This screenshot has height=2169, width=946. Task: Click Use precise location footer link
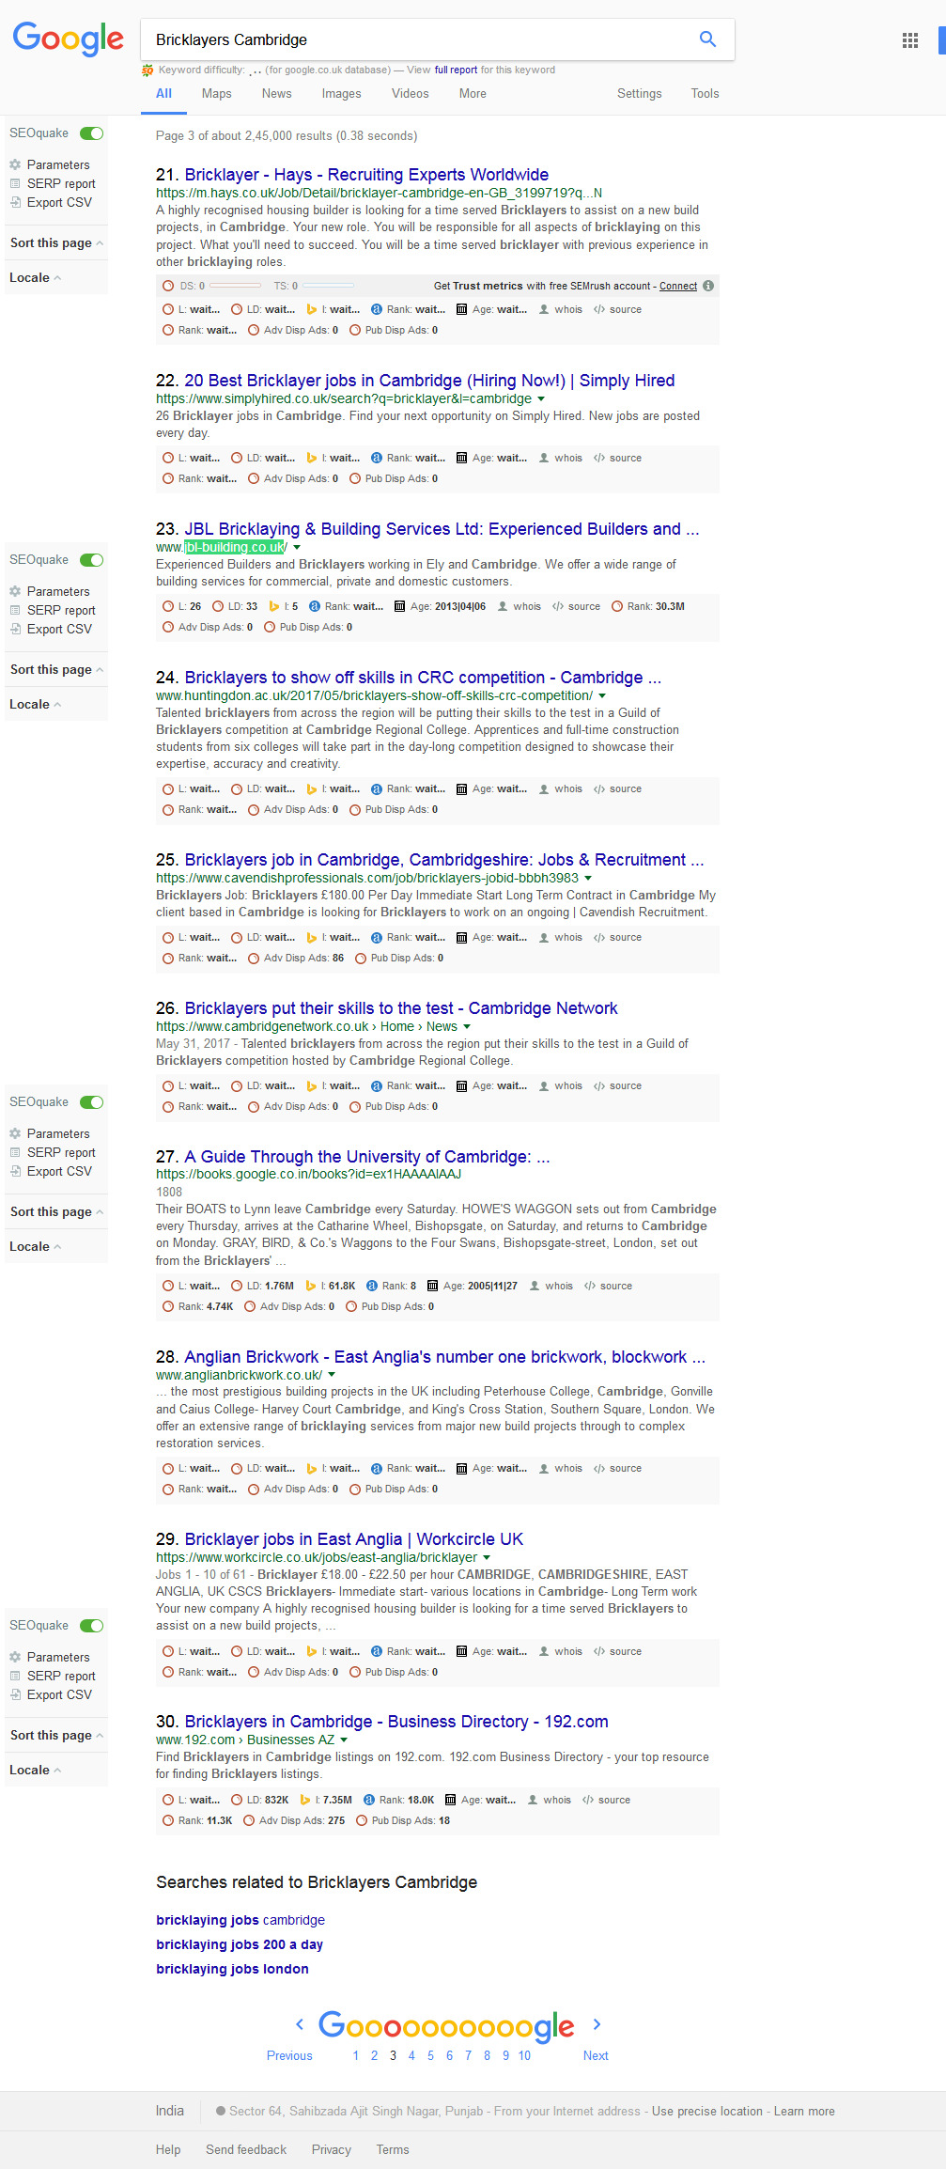coord(707,2111)
